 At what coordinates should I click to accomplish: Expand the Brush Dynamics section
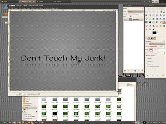(x=146, y=55)
